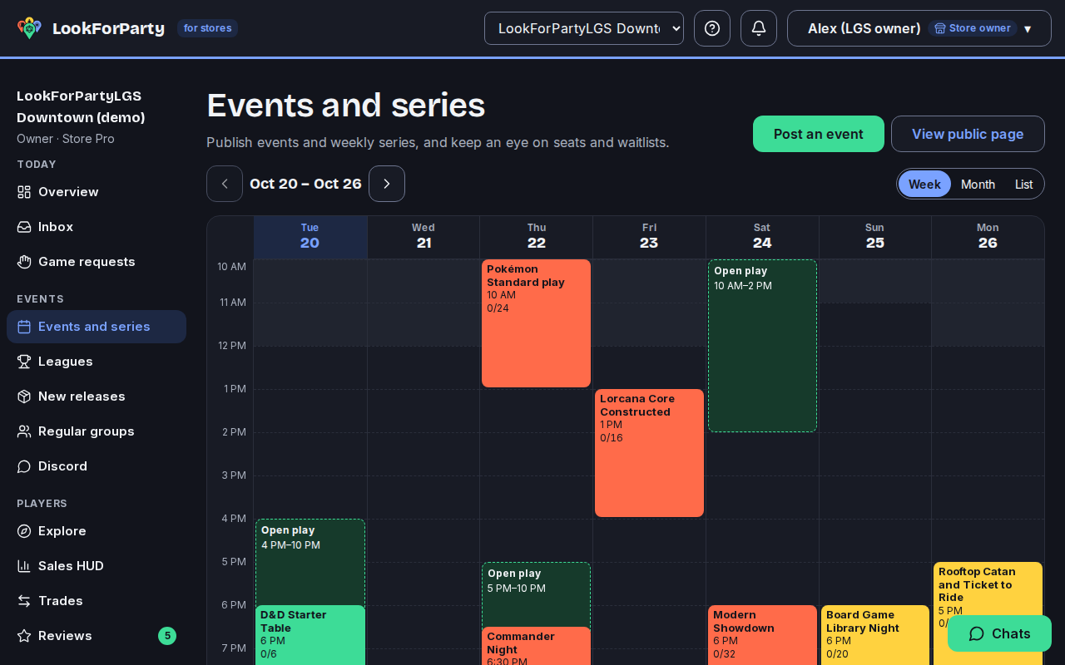Open the Pokémon Standard play event
This screenshot has height=665, width=1065.
click(x=536, y=323)
